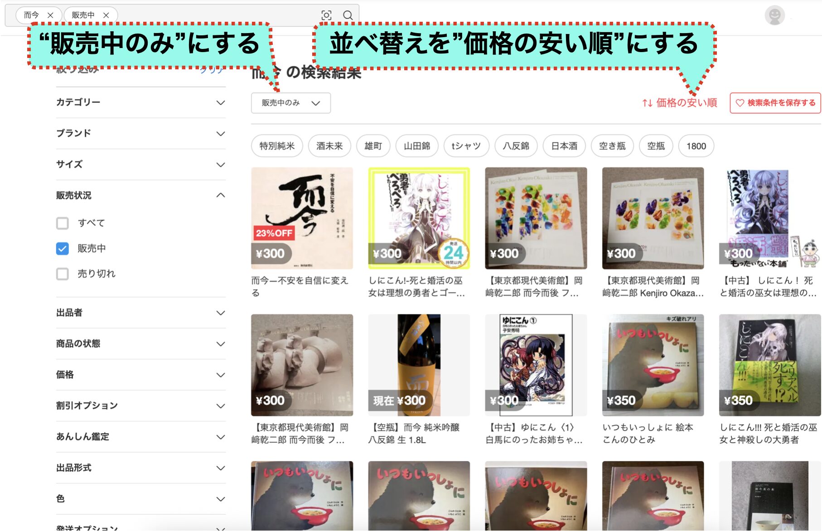Select the 雄町 keyword chip
The image size is (822, 531).
(x=373, y=146)
